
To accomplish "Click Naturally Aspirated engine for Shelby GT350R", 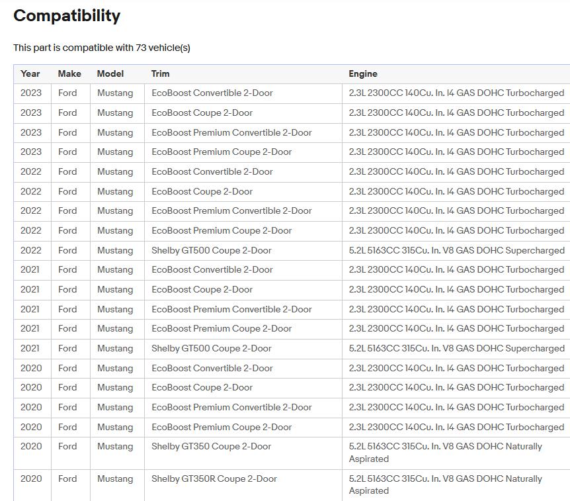I will coord(445,484).
